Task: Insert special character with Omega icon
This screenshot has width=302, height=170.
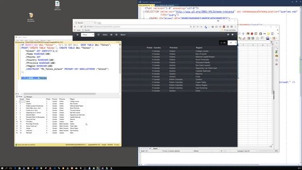Action: click(260, 34)
